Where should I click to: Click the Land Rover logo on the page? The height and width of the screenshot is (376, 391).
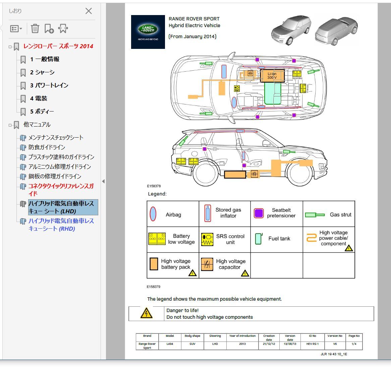(x=148, y=32)
